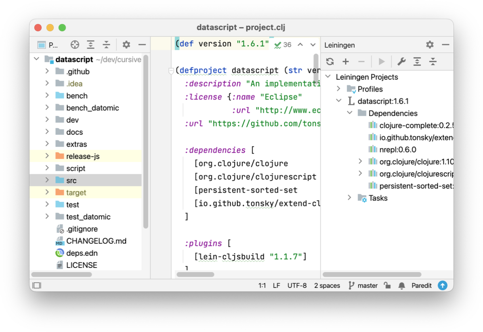Open the Project view selector dropdown
This screenshot has width=483, height=332.
click(47, 45)
